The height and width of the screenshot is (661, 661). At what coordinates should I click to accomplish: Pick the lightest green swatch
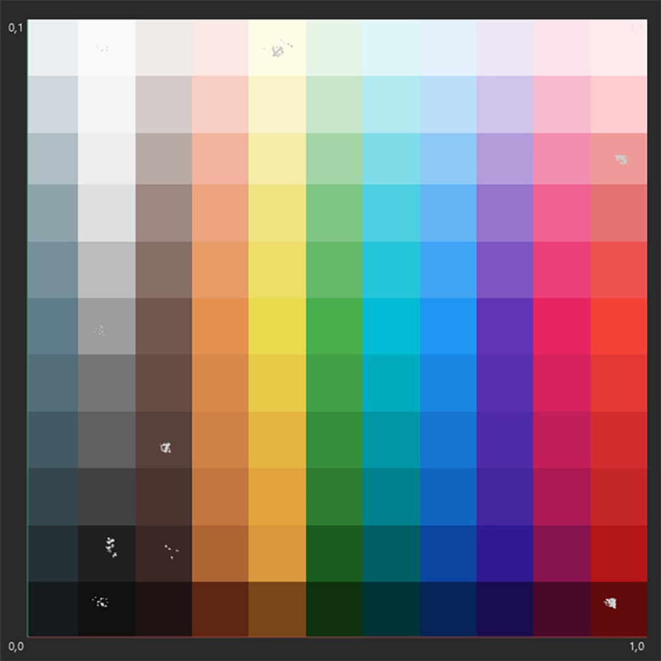pos(334,48)
